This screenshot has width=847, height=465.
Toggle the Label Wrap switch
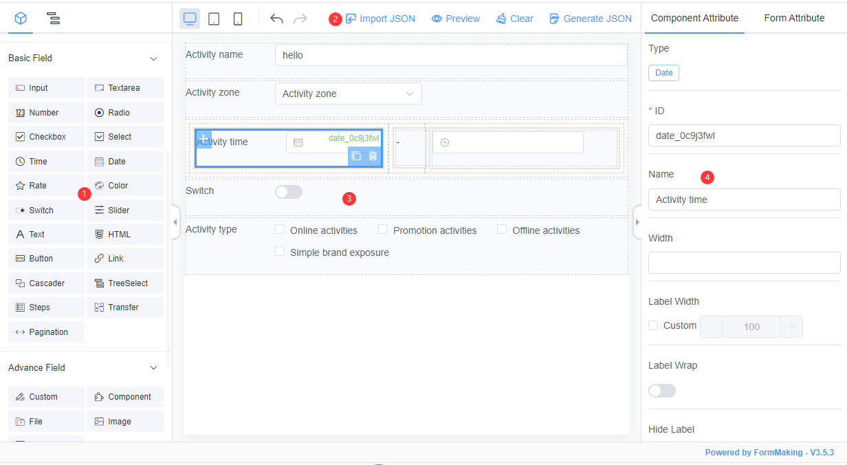[662, 391]
